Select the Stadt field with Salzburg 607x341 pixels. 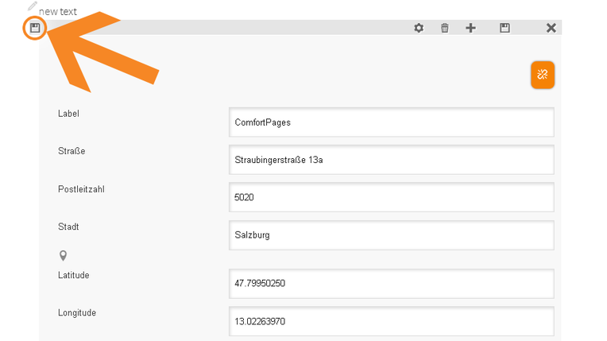[391, 235]
